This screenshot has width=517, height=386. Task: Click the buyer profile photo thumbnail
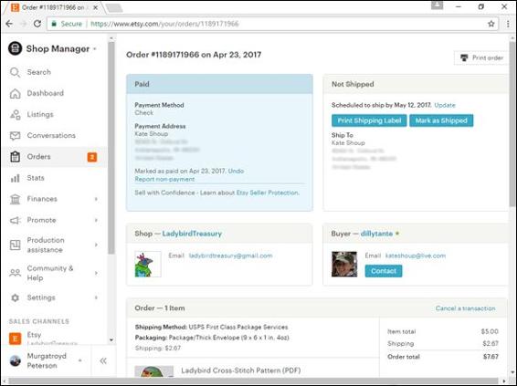344,264
